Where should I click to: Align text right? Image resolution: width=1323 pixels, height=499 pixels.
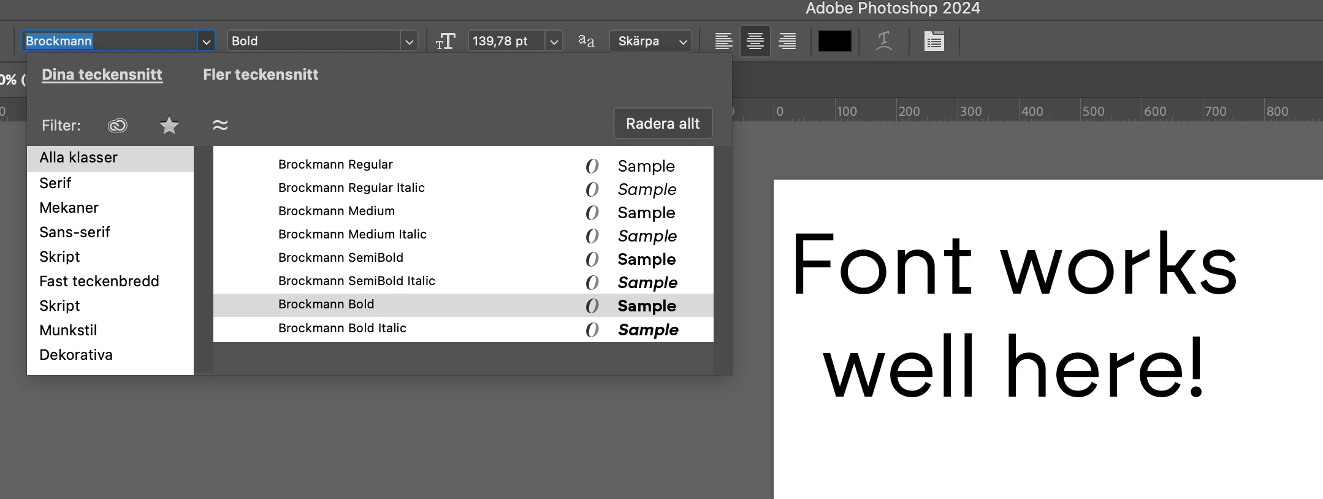787,41
